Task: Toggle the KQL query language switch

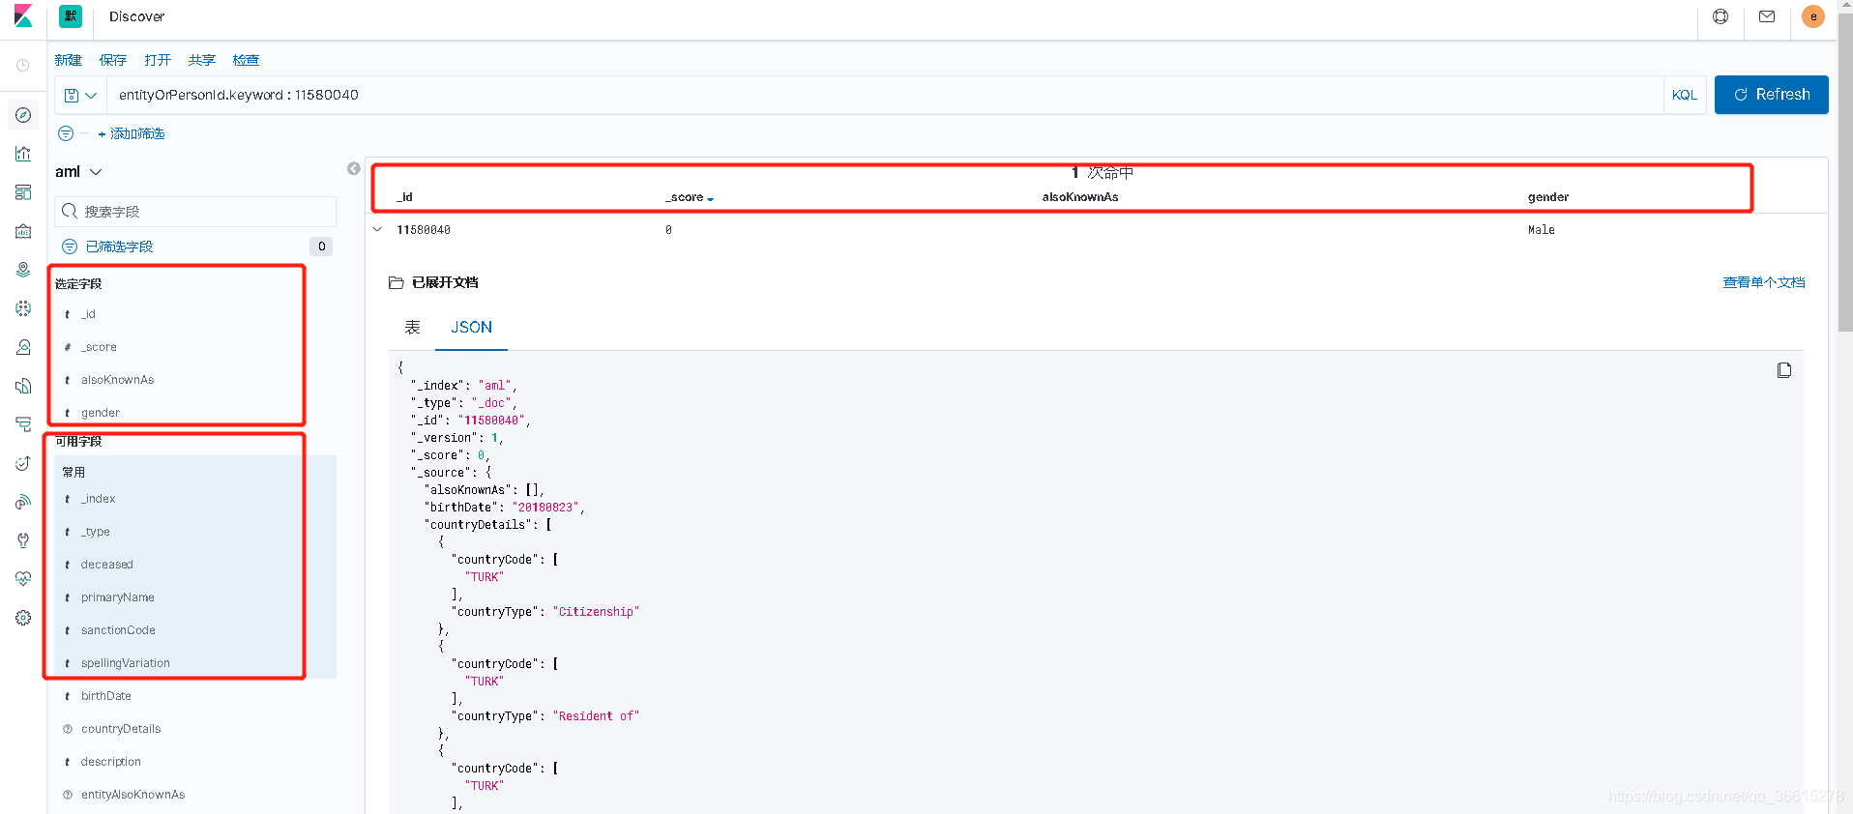Action: point(1685,95)
